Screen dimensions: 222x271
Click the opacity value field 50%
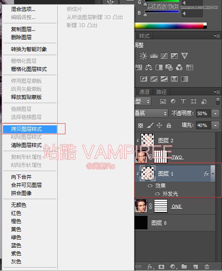[204, 113]
